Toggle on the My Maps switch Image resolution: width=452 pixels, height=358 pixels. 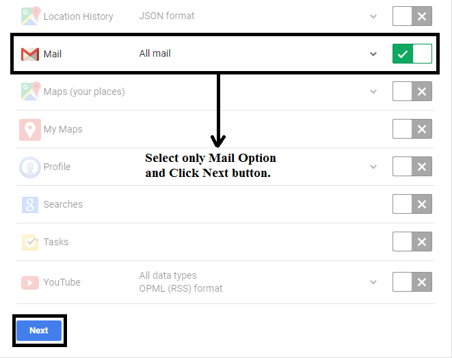(x=412, y=129)
